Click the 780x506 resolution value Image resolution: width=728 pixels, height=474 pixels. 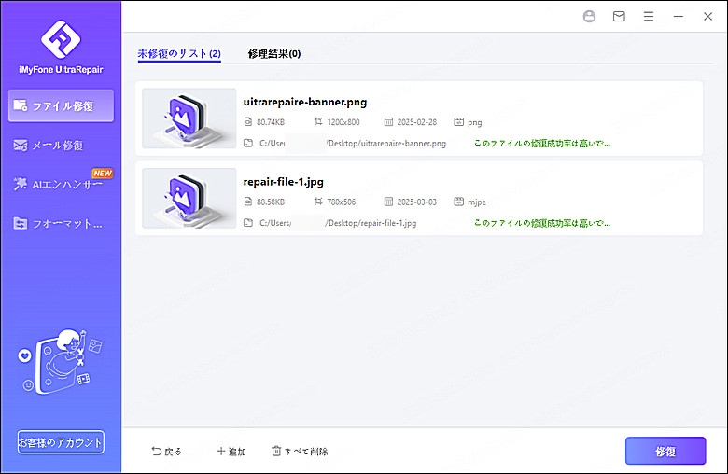tap(342, 202)
